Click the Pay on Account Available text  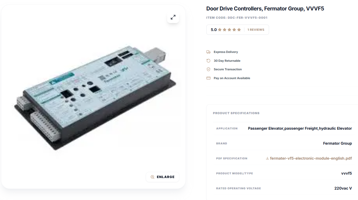click(x=232, y=78)
